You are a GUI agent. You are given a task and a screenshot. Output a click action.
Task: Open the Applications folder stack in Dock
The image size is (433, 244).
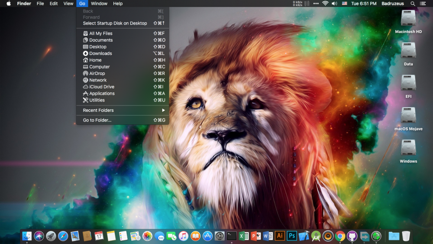394,236
